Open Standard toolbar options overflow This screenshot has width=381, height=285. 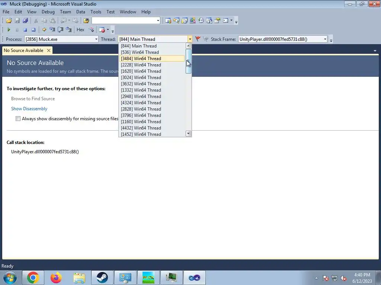[236, 21]
